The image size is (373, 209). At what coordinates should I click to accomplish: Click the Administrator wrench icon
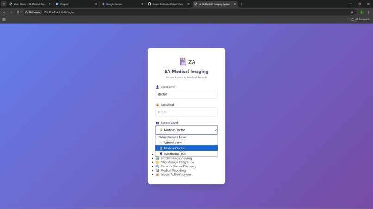[x=161, y=143]
